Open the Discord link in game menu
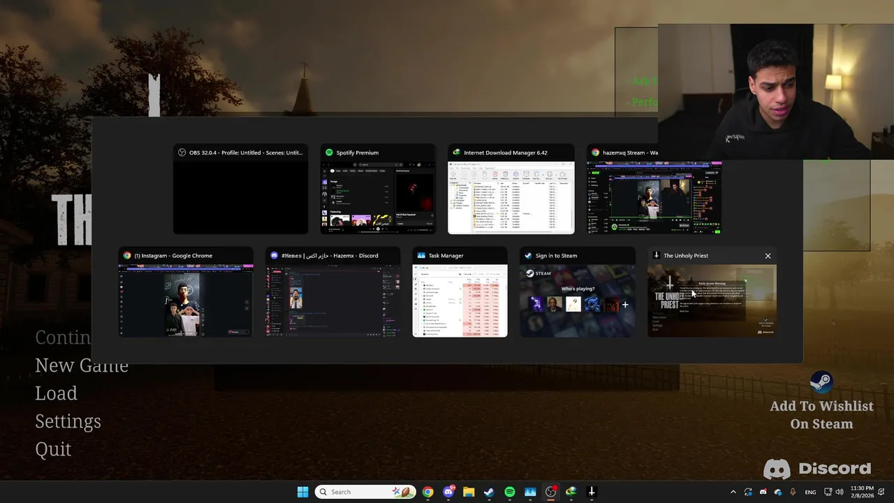The height and width of the screenshot is (503, 894). 817,469
